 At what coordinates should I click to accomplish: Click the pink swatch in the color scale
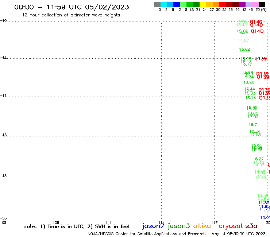[x=255, y=4]
